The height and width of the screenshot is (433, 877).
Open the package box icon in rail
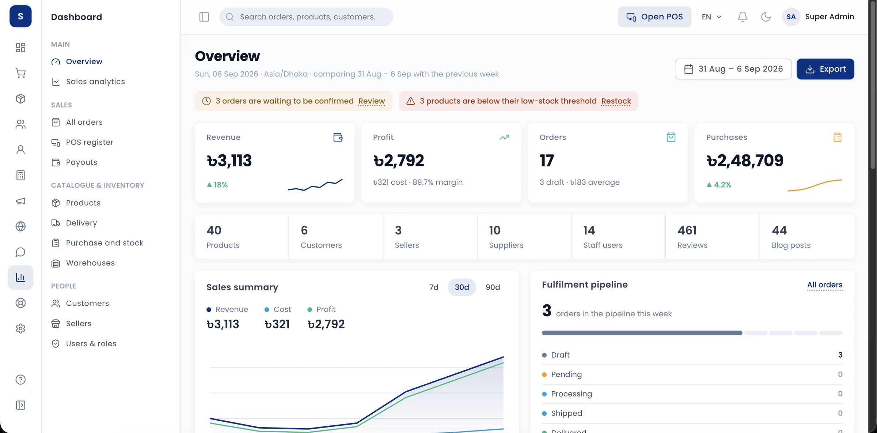[x=20, y=99]
